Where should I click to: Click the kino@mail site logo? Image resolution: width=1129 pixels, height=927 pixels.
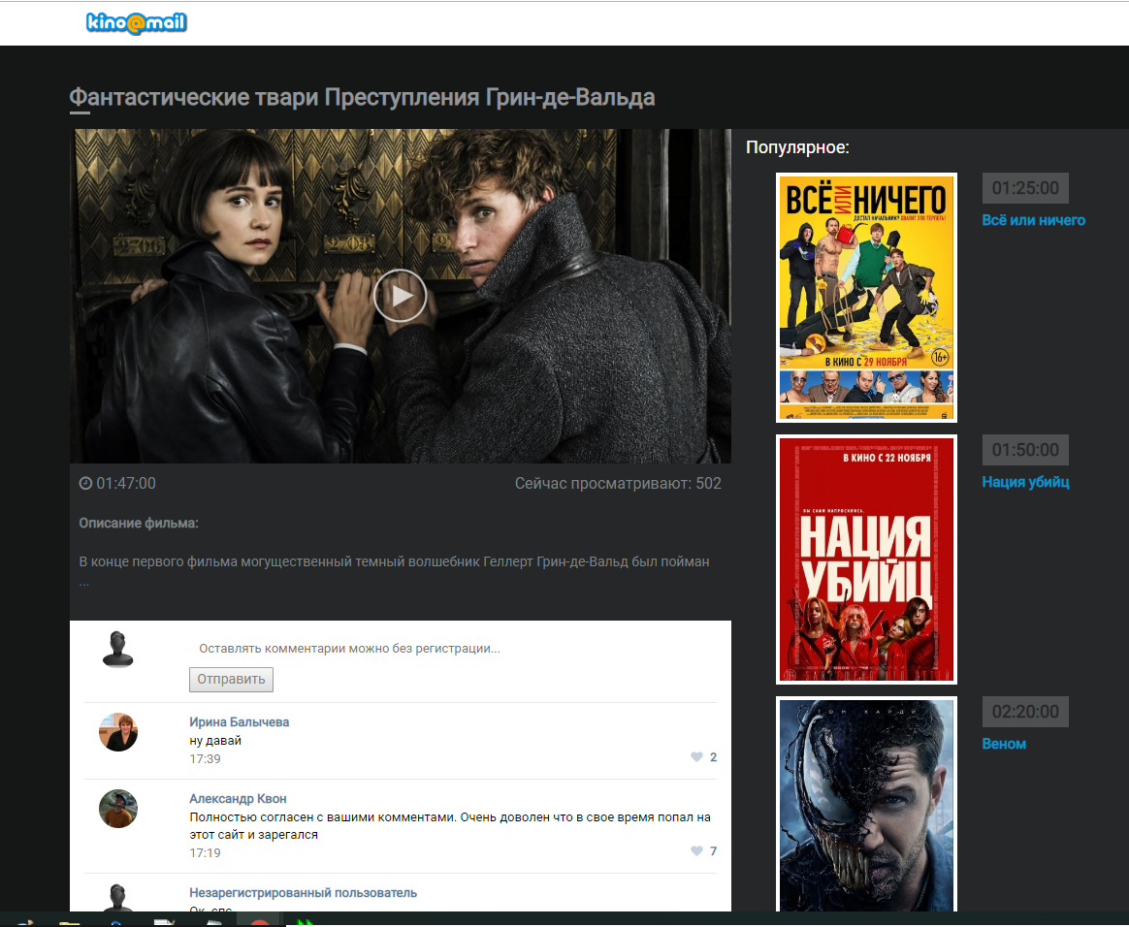(136, 23)
